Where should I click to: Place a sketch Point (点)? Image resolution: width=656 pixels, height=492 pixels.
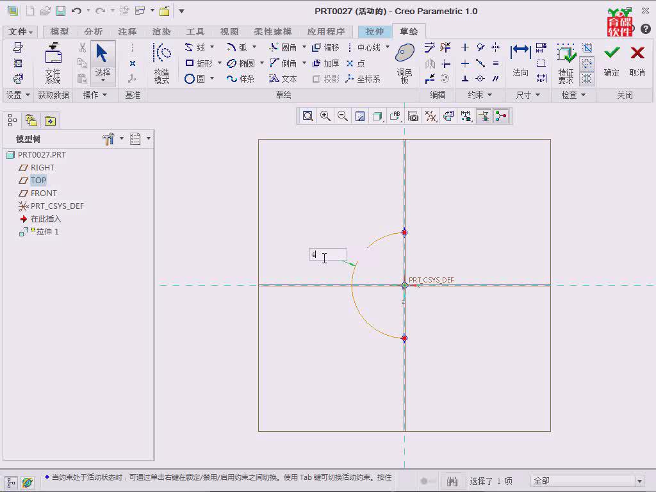tap(356, 63)
